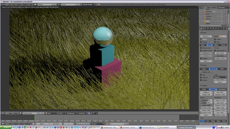This screenshot has height=129, width=230.
Task: Click the screen layout browse icon
Action: (35, 4)
